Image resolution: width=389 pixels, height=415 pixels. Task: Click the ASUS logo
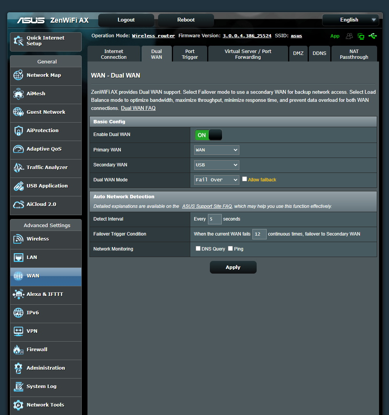coord(31,20)
